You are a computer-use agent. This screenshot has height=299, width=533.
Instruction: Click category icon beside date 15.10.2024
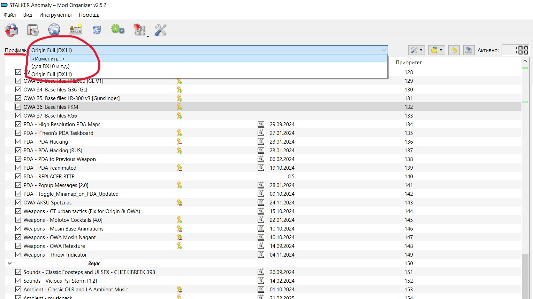tap(261, 211)
